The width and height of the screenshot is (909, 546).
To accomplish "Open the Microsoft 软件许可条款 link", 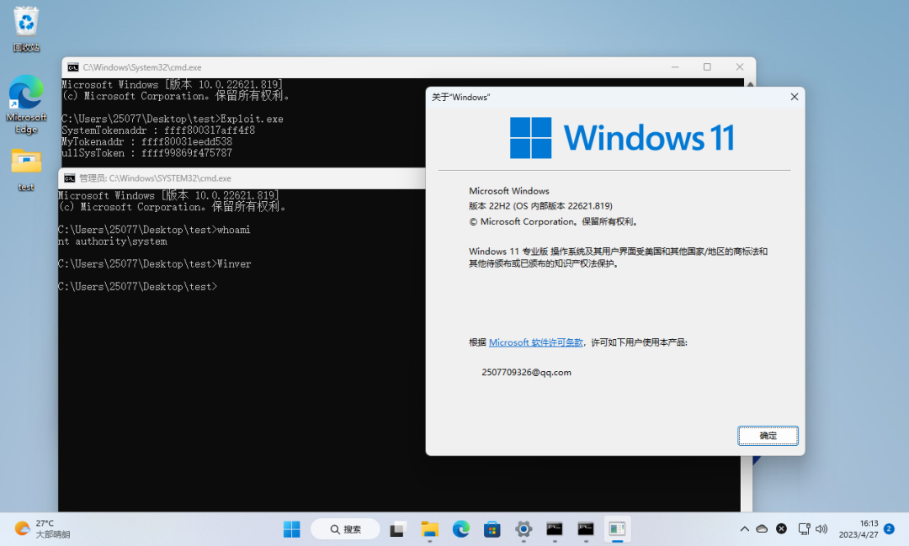I will (535, 342).
